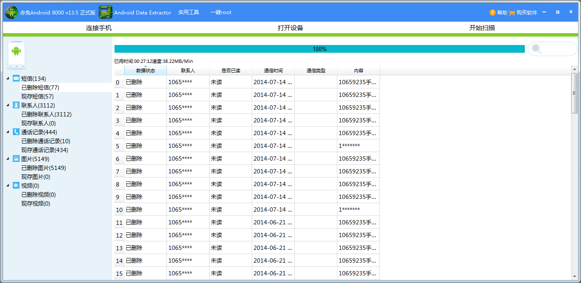This screenshot has width=581, height=283.
Task: Click the 连接手机 button
Action: (x=99, y=28)
